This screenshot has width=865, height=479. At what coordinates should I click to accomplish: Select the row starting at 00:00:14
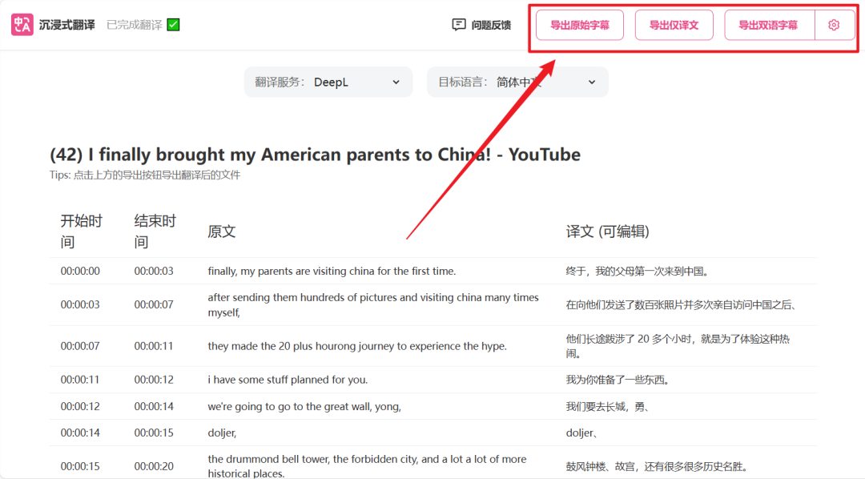click(x=433, y=433)
